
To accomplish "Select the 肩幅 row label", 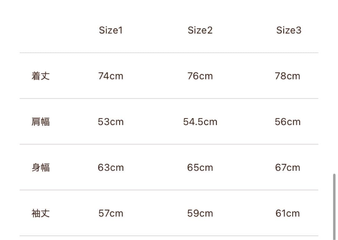I will pos(41,122).
